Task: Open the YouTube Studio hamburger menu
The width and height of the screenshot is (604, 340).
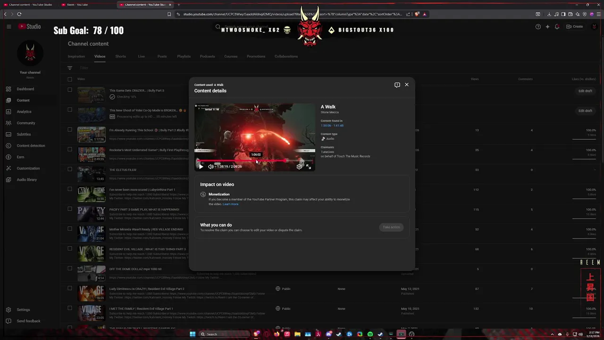Action: 8,26
